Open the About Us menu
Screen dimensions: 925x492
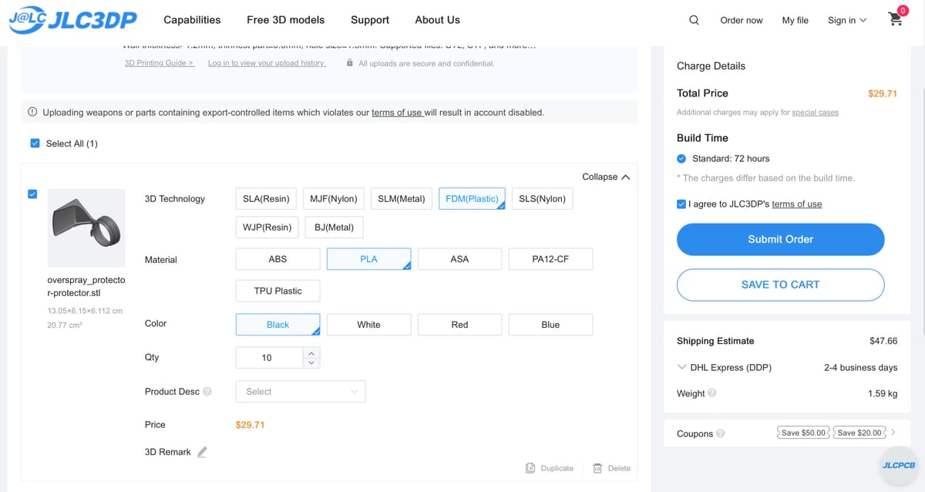437,20
